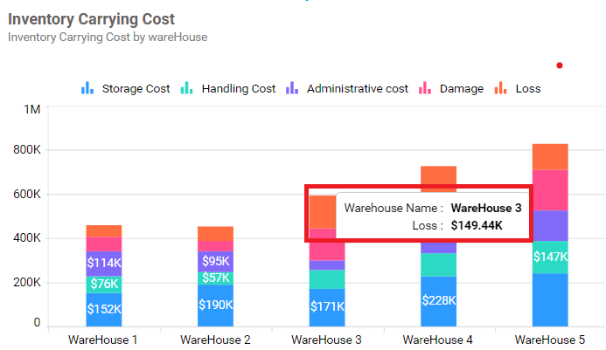Select WareHouse 4 storage segment labeled $228K

tap(439, 301)
